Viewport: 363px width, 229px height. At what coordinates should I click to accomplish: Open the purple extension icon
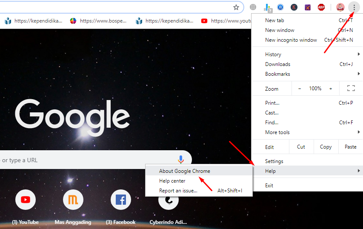tap(308, 7)
